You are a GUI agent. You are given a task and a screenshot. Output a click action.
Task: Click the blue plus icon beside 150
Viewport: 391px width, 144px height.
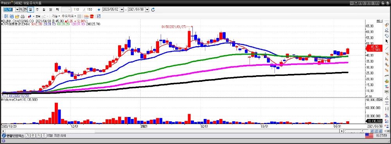(99, 9)
